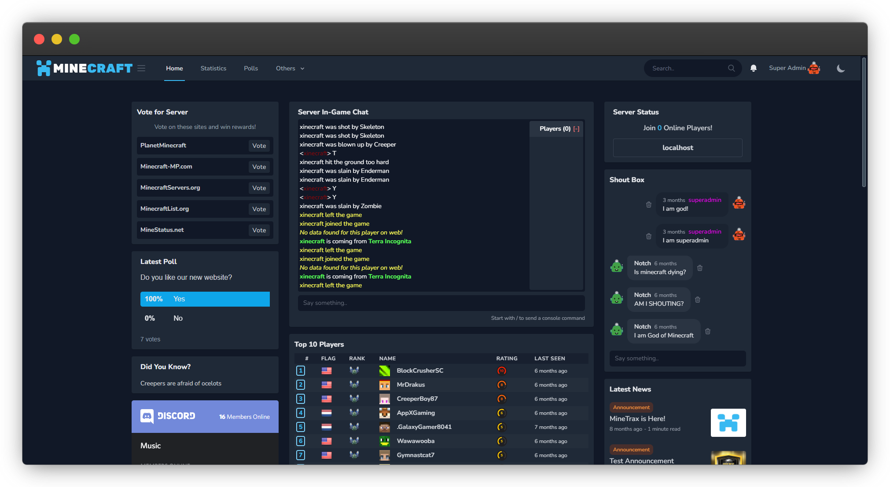This screenshot has width=890, height=487.
Task: Toggle dark mode moon icon
Action: (840, 68)
